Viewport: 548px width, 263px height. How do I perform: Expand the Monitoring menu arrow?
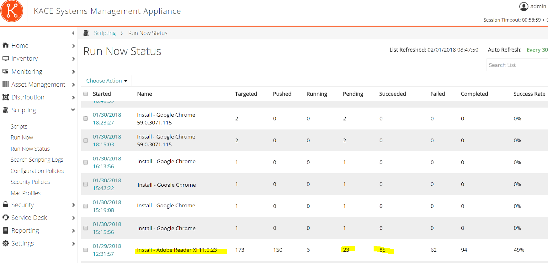73,72
